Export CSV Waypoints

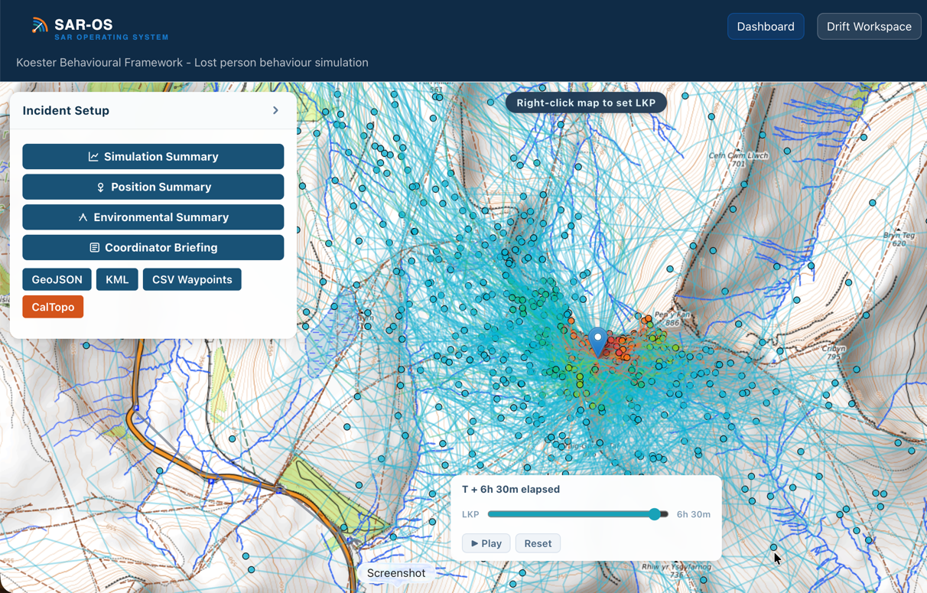(x=192, y=279)
